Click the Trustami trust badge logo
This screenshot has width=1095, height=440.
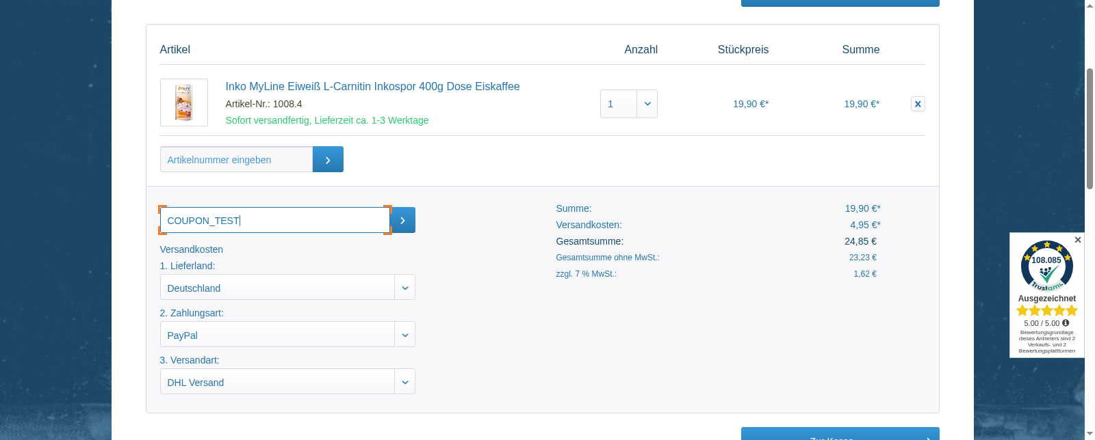[x=1046, y=266]
